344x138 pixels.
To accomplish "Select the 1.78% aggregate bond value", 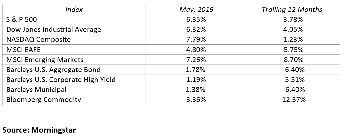I will point(196,70).
